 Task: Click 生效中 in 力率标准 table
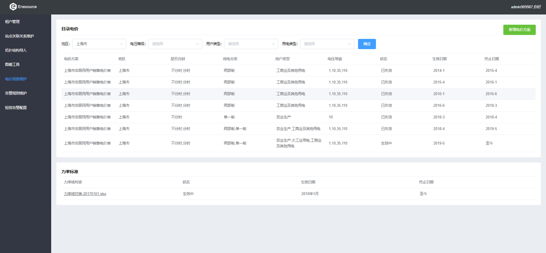(188, 194)
